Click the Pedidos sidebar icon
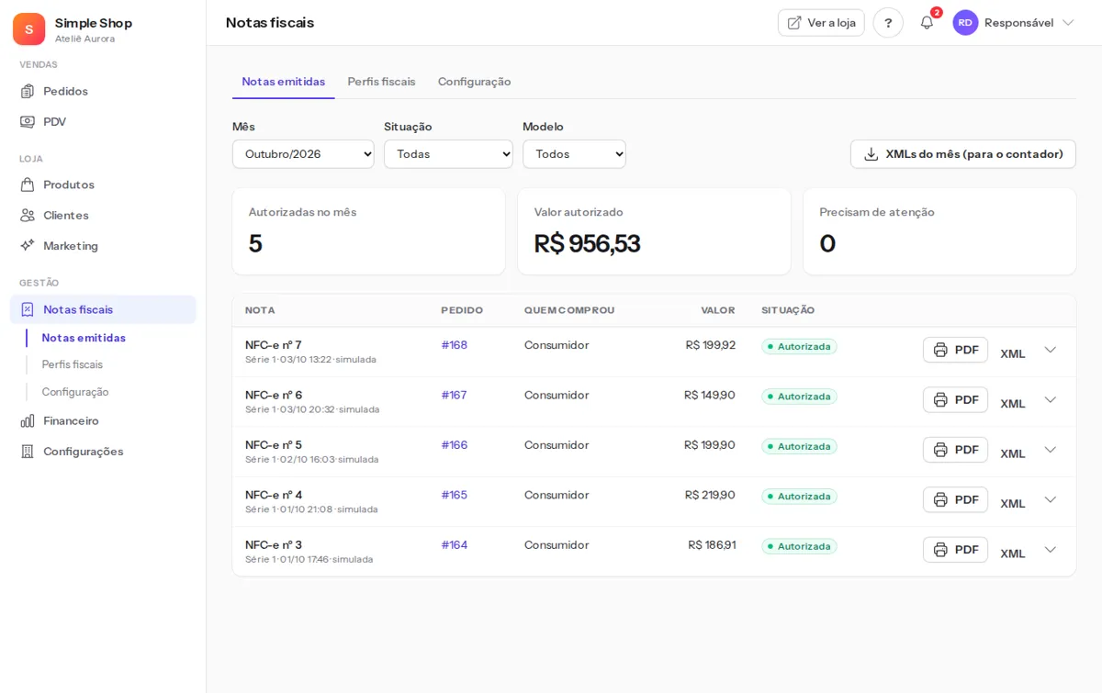This screenshot has height=693, width=1102. coord(28,91)
